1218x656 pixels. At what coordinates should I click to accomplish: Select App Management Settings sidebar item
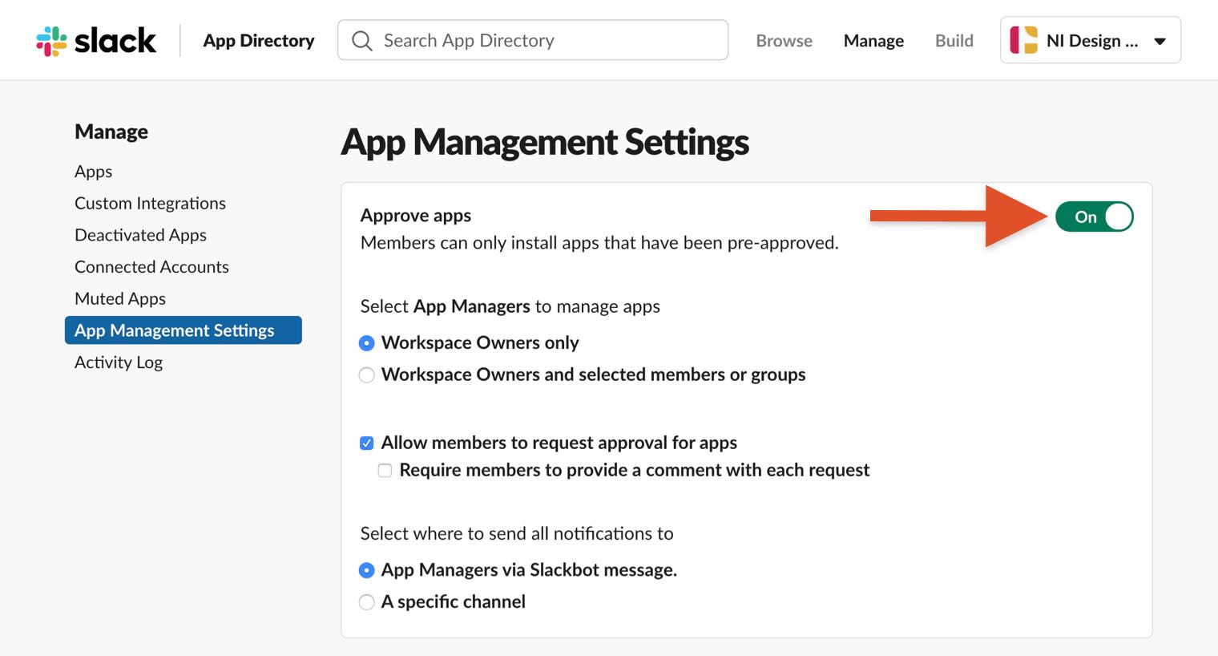pyautogui.click(x=184, y=330)
